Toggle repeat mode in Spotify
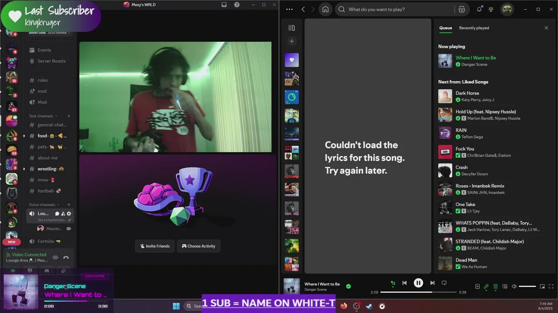Image resolution: width=558 pixels, height=313 pixels. click(x=444, y=283)
